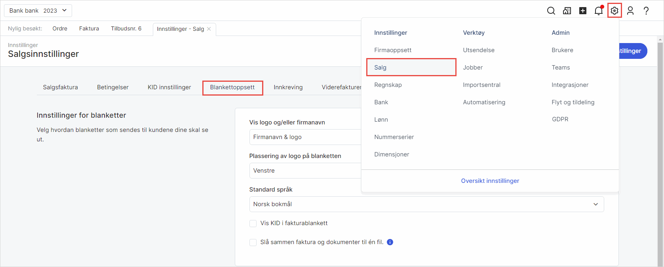Click info icon beside merge invoice option
Viewport: 664px width, 267px height.
[390, 242]
